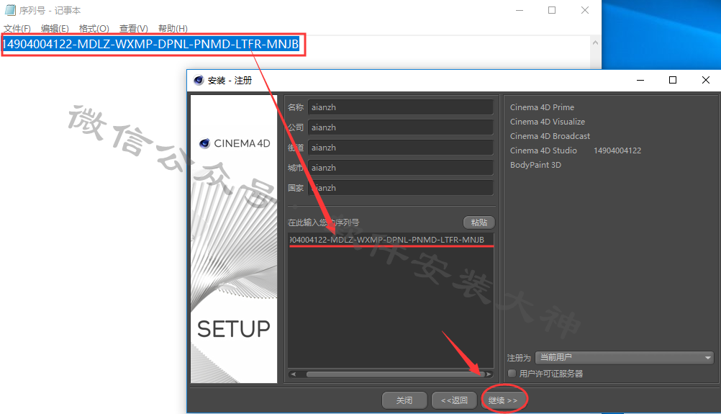Click the Paste (粘贴) button
Screen dimensions: 721x414
click(x=479, y=222)
